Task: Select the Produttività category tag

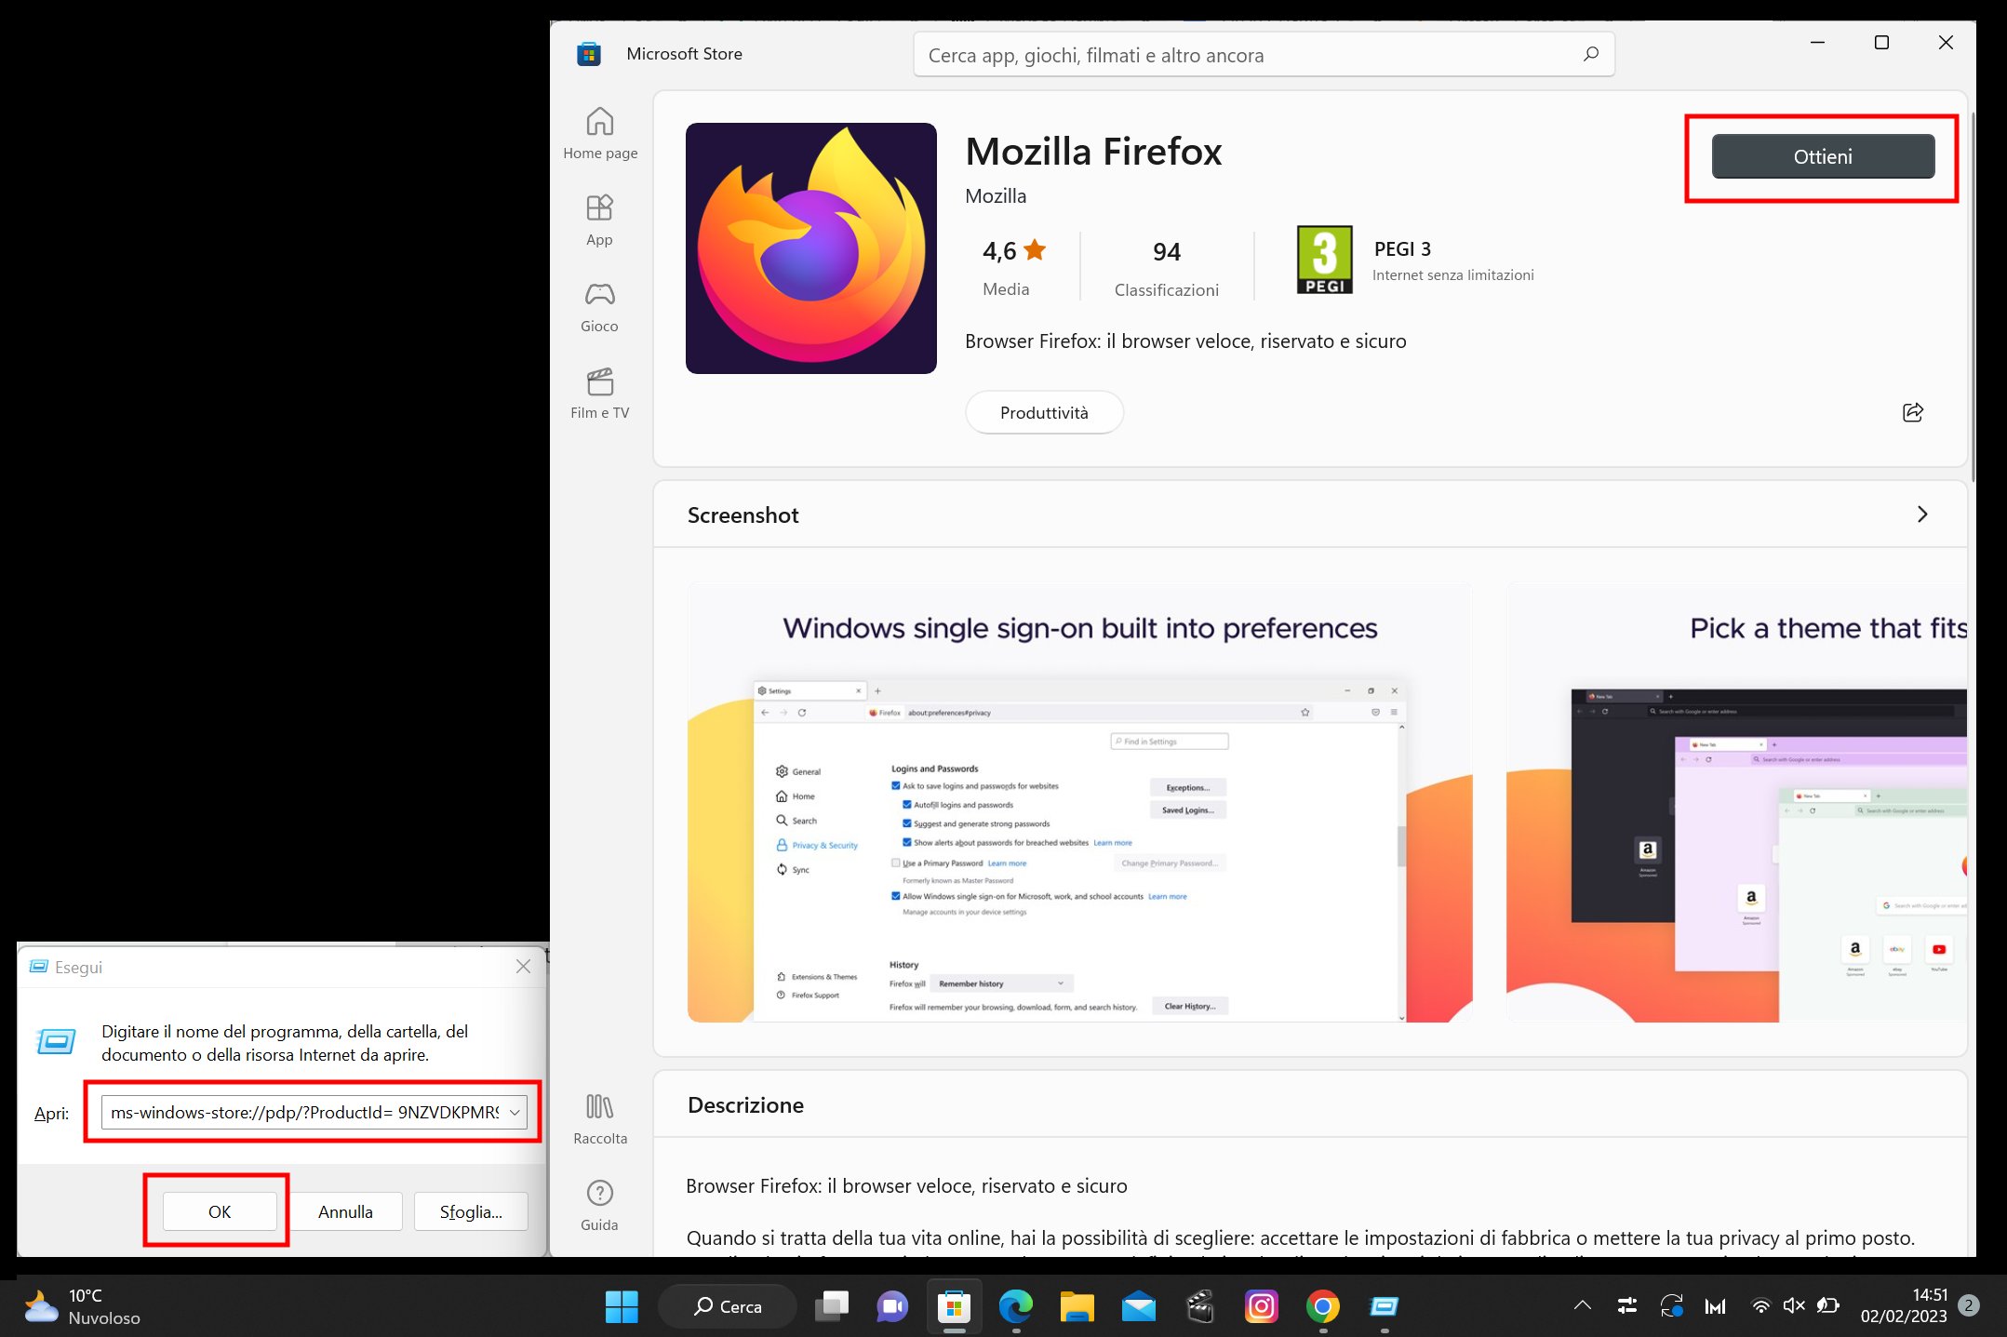Action: tap(1044, 412)
